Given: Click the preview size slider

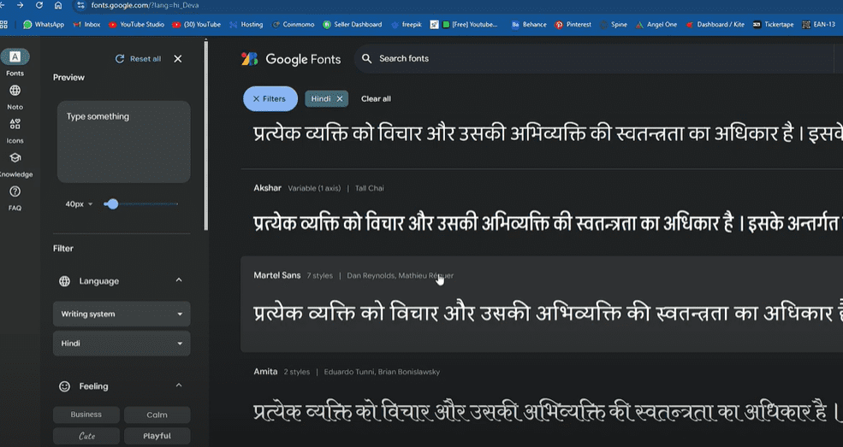Looking at the screenshot, I should 141,204.
